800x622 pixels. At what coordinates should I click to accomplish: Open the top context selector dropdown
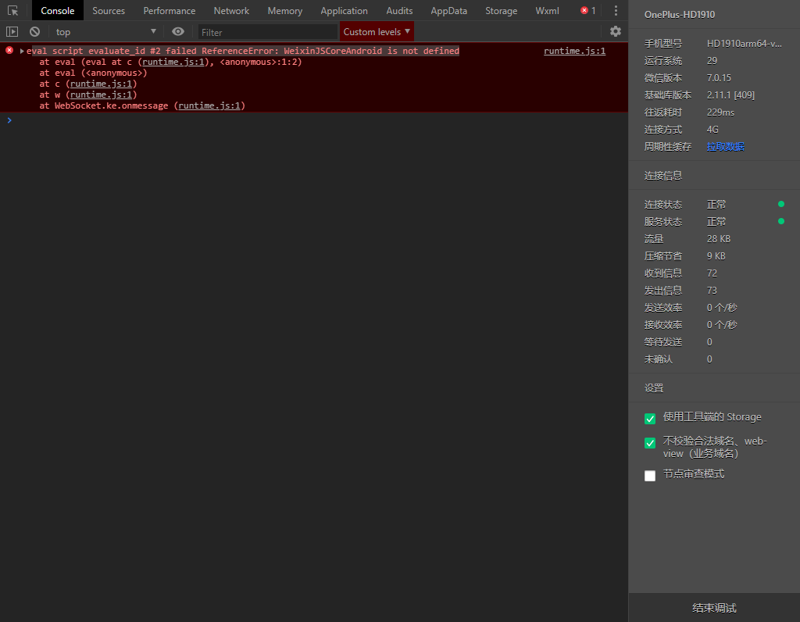click(105, 31)
